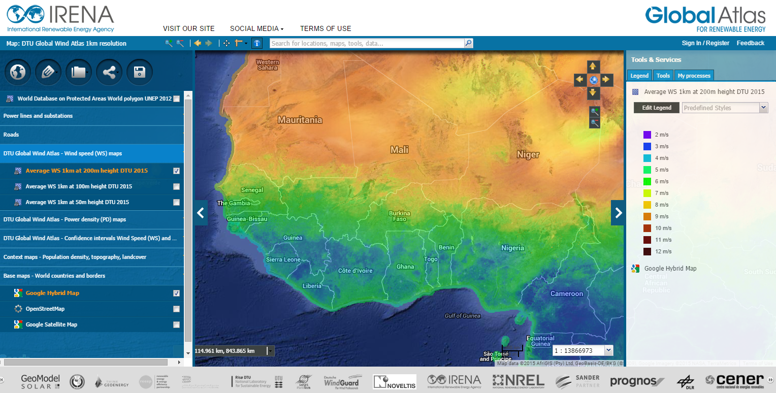Click the Sign In / Register link

click(x=705, y=43)
